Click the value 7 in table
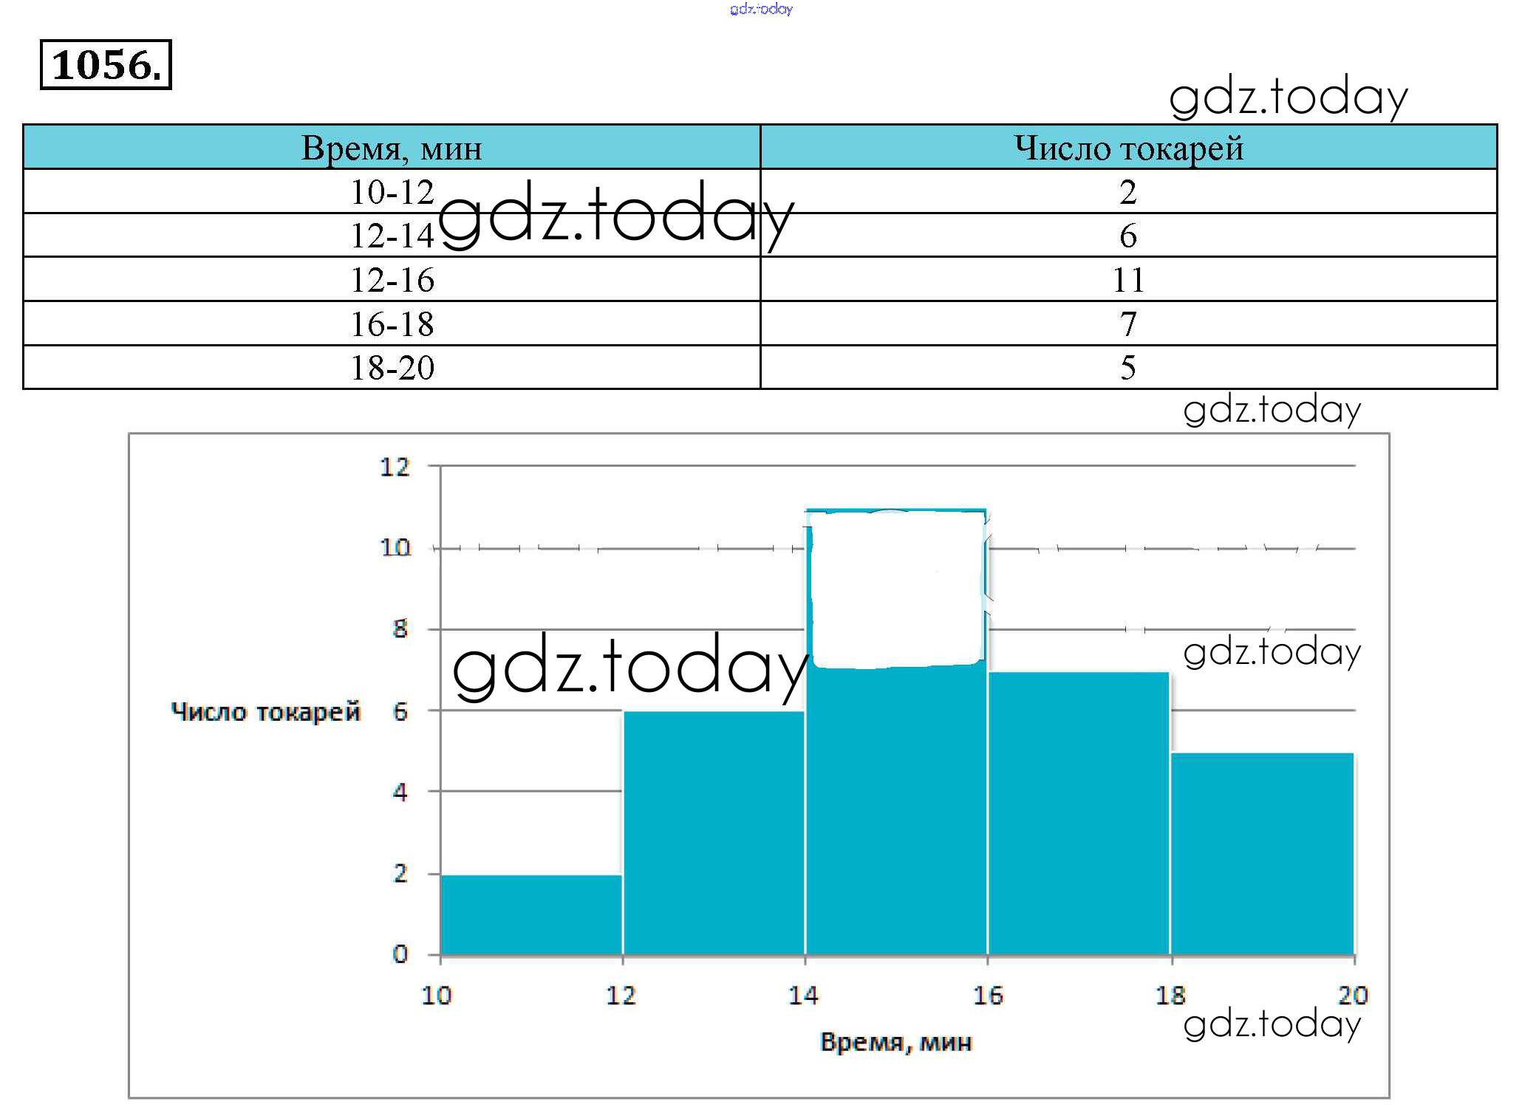Screen dimensions: 1522x1113 1128,324
